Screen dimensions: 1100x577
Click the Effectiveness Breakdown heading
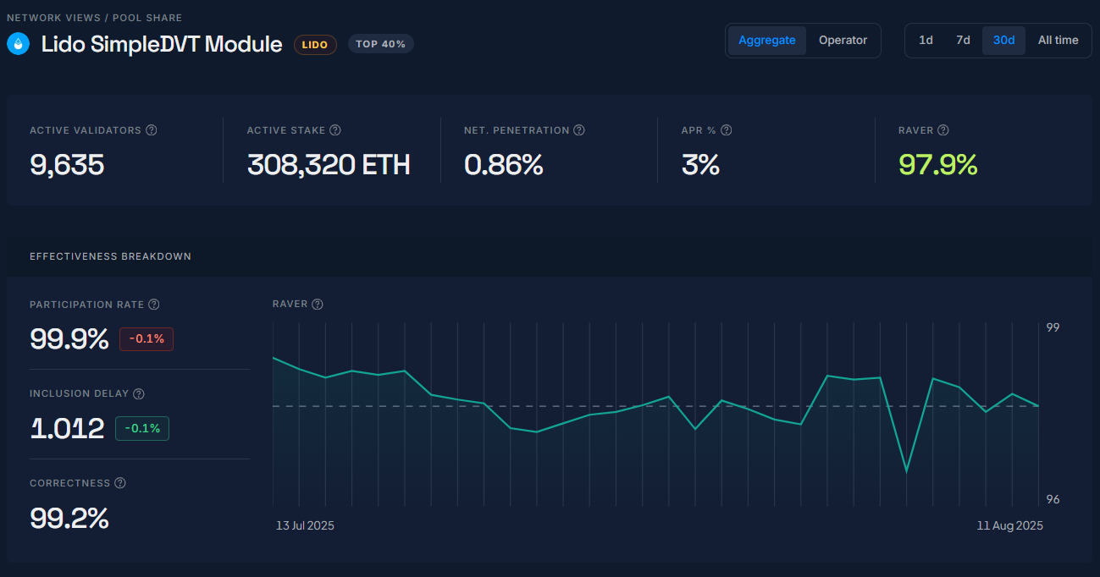click(x=110, y=256)
